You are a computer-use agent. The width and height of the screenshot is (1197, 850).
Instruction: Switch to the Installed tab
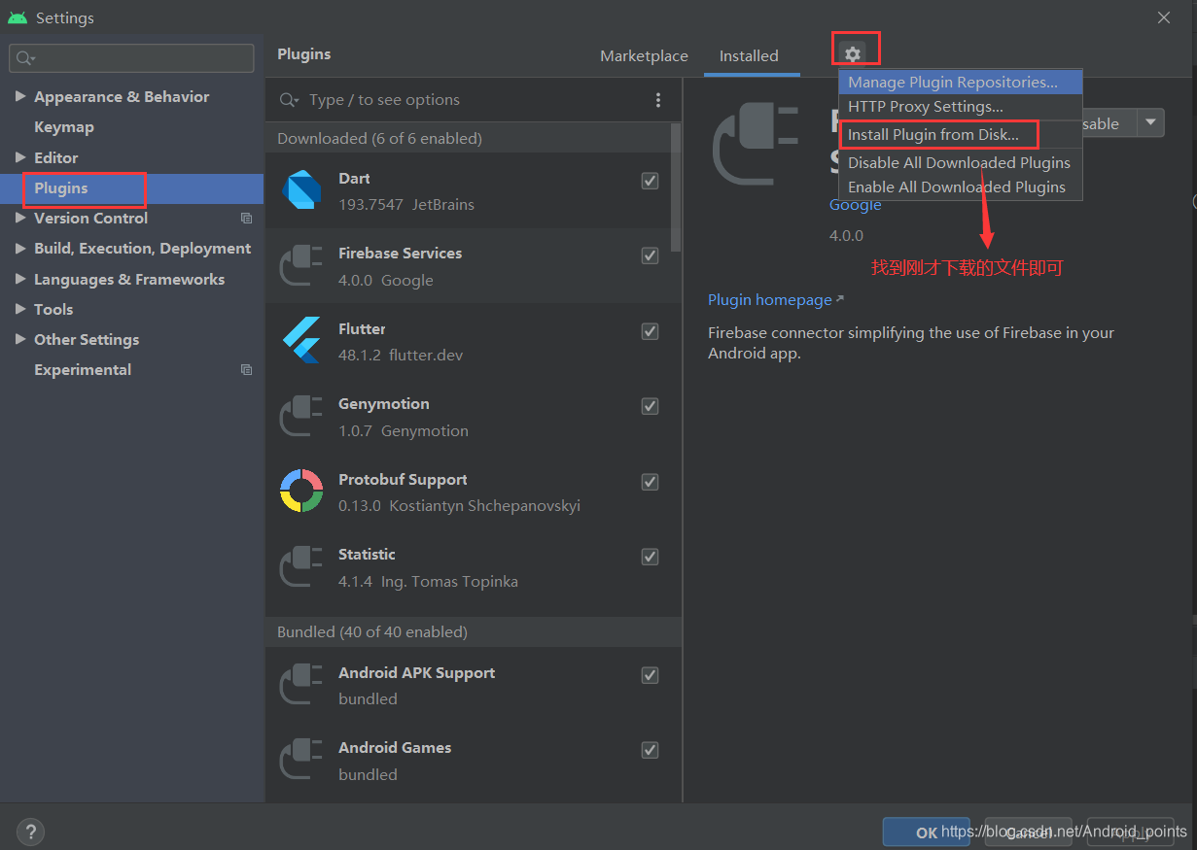[x=749, y=56]
